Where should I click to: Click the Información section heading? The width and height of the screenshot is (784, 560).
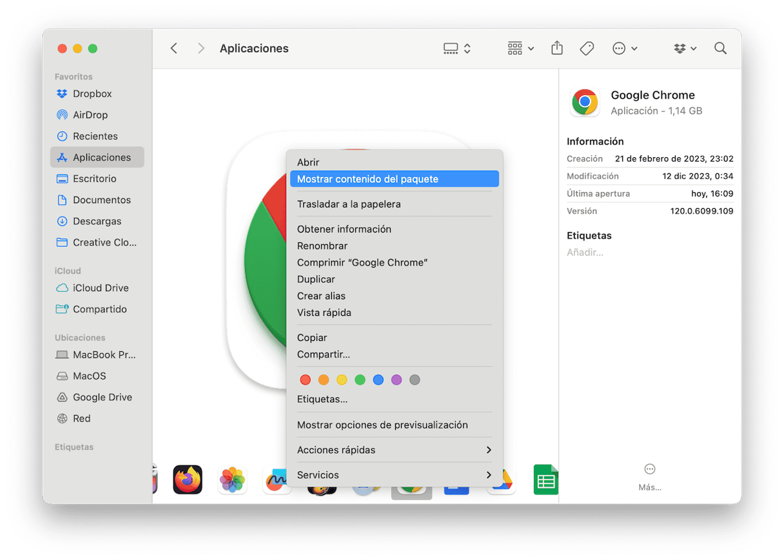pos(595,142)
